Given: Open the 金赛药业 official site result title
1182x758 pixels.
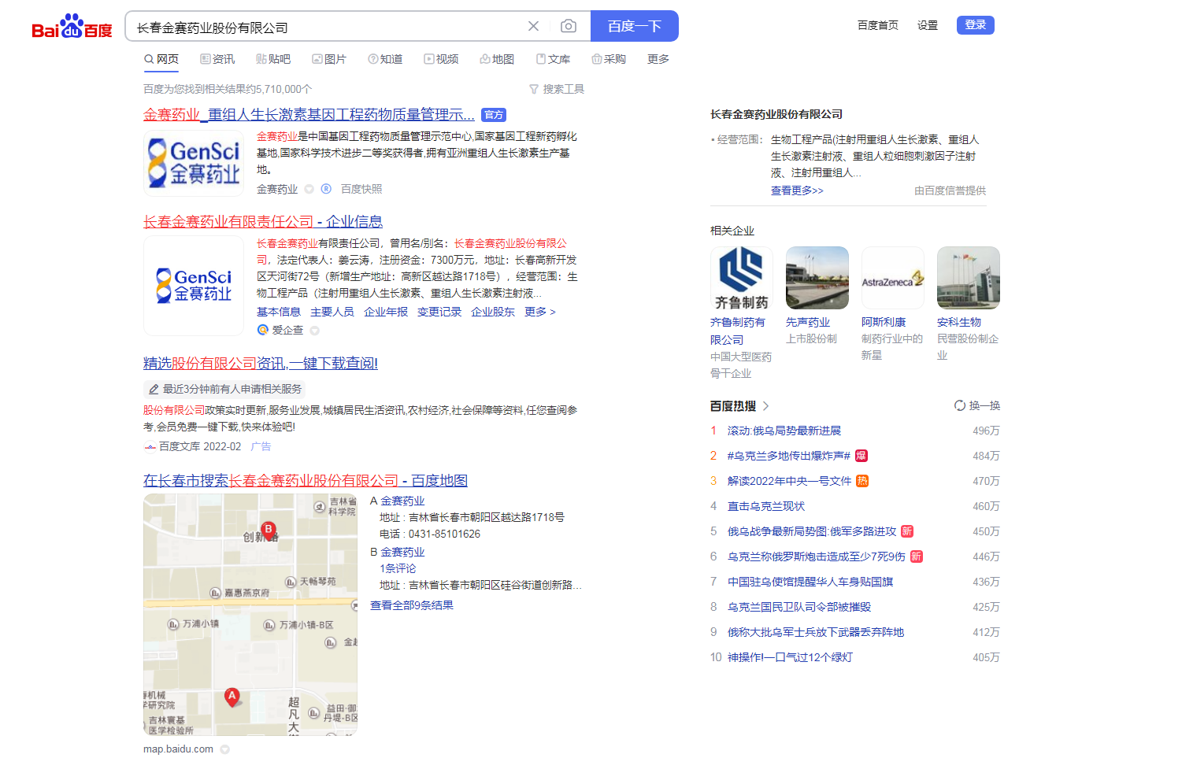Looking at the screenshot, I should pos(309,115).
